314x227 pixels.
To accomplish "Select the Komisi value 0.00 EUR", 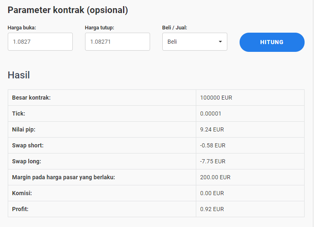I will click(x=212, y=193).
